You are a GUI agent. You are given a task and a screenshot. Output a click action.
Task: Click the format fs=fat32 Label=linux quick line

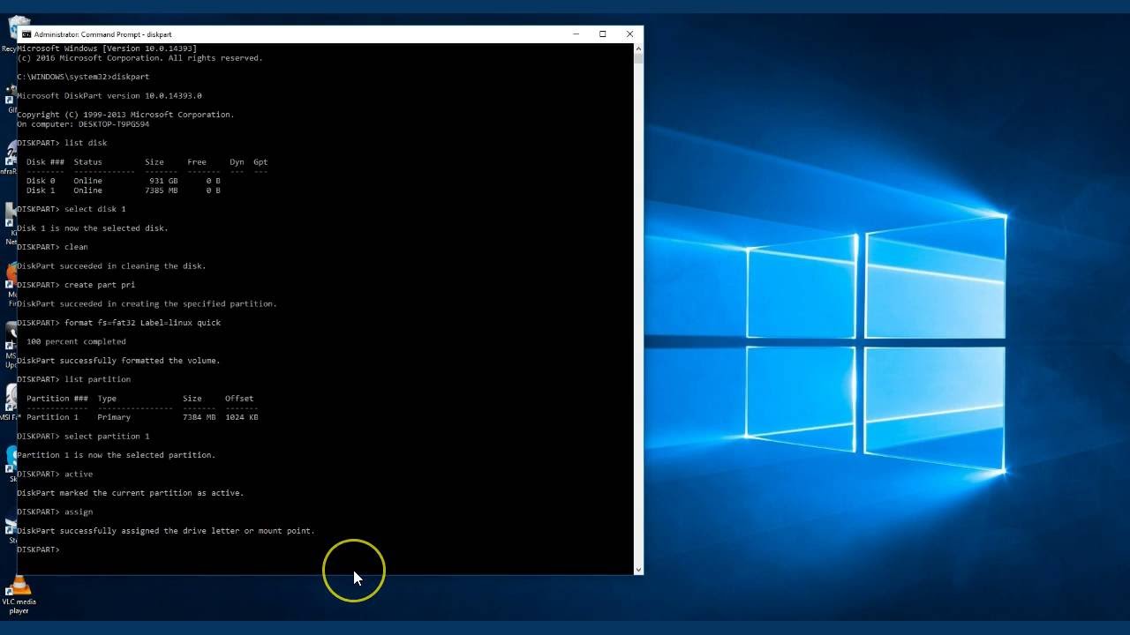coord(142,323)
